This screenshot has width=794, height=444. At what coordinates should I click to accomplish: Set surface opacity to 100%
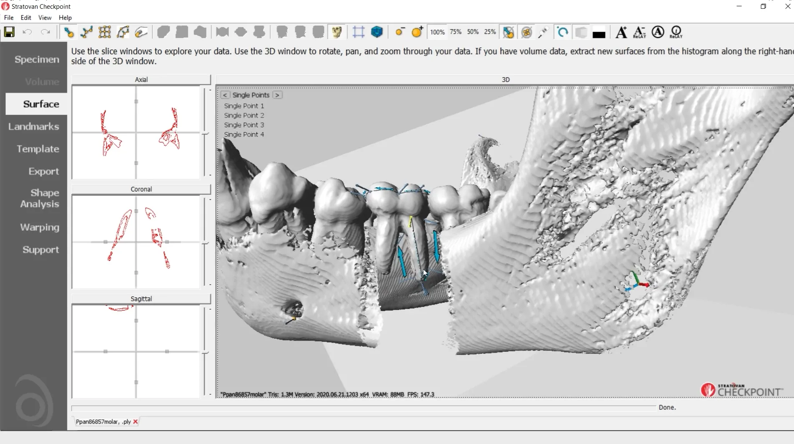(437, 32)
